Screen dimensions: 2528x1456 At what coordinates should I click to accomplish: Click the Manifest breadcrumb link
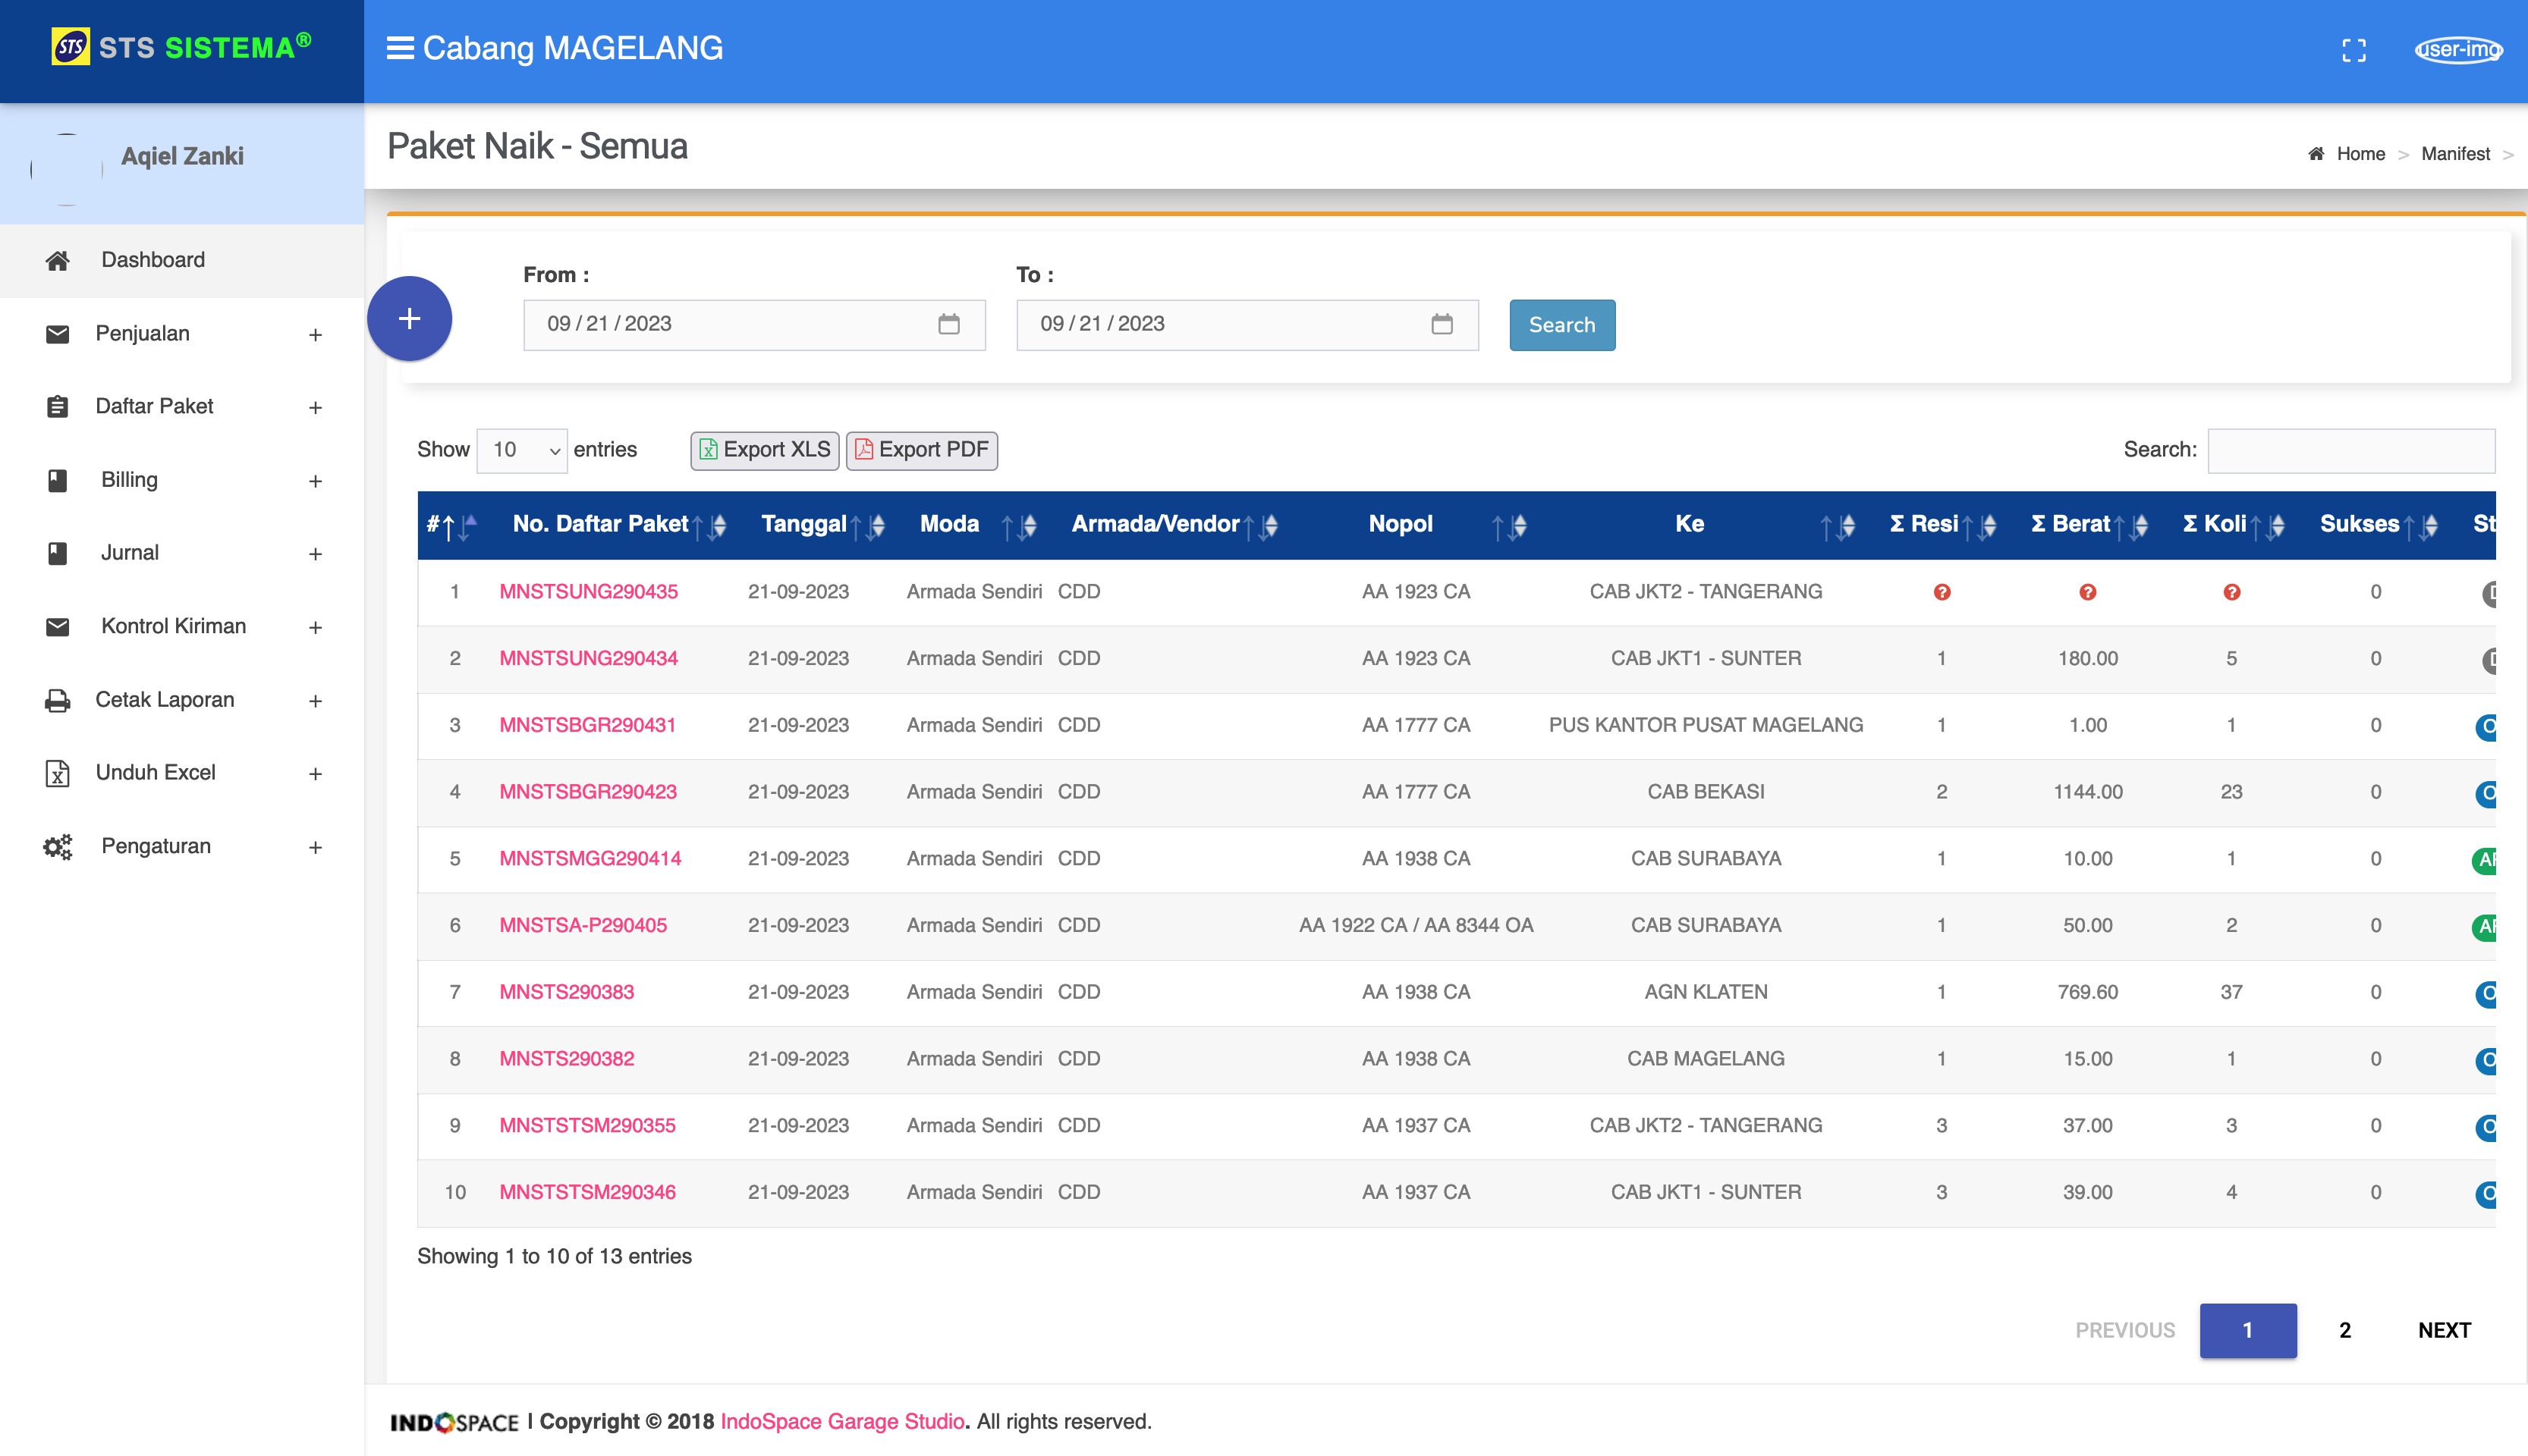[2455, 154]
